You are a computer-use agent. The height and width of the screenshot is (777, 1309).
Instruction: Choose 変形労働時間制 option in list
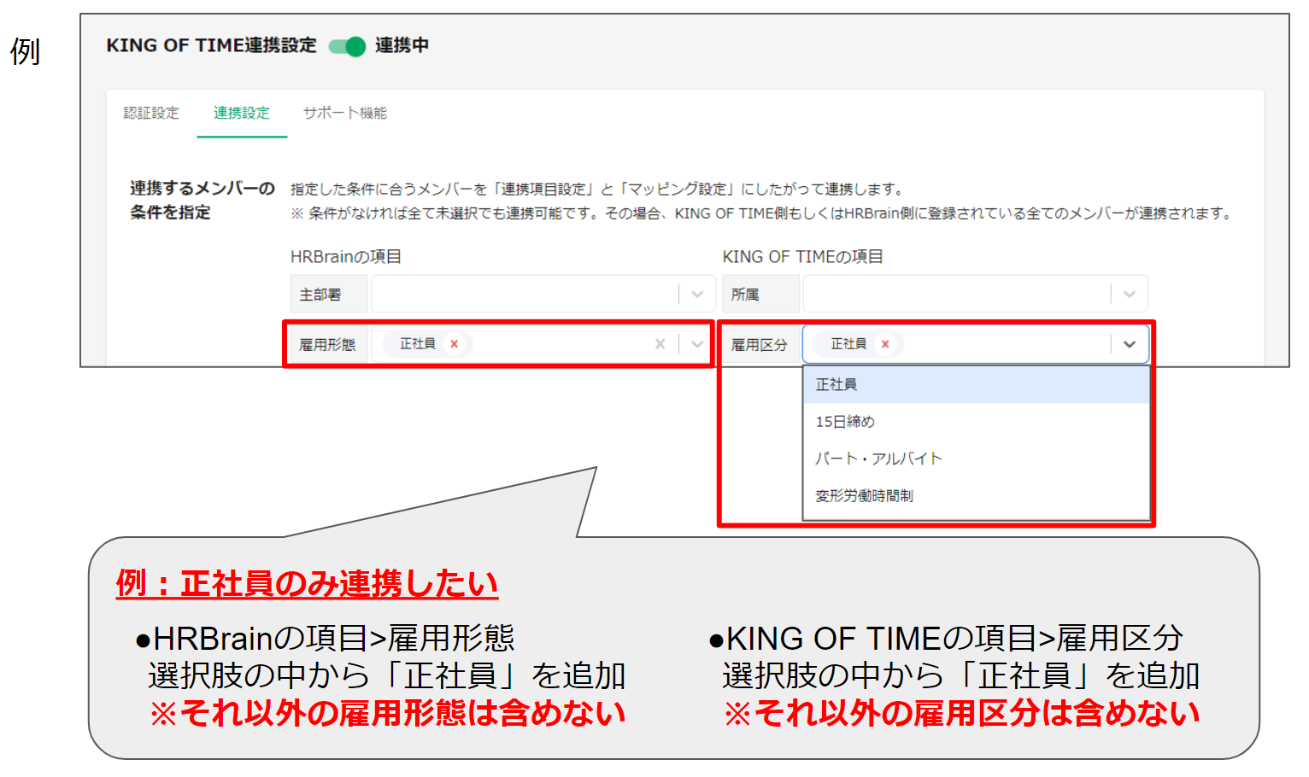[977, 496]
